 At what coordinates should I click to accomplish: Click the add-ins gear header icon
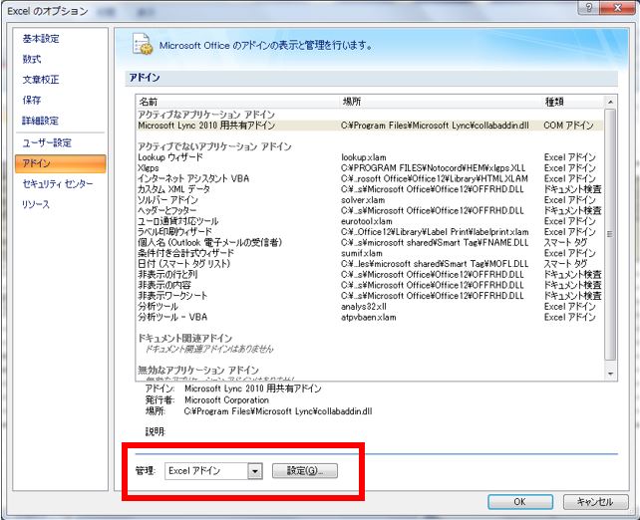[x=144, y=45]
